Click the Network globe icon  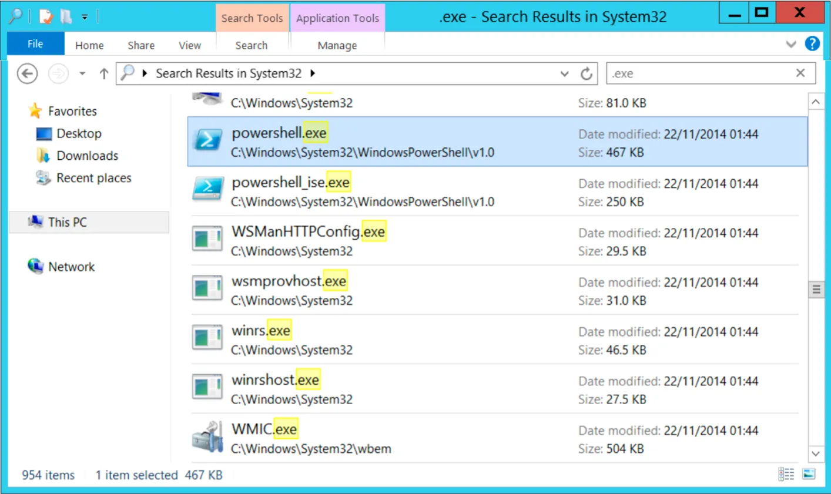(x=35, y=266)
